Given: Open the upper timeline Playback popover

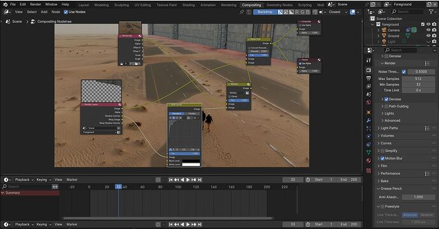Looking at the screenshot, I should point(24,180).
